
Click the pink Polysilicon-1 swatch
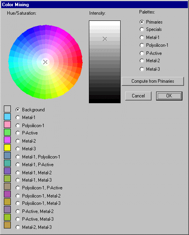[7, 124]
